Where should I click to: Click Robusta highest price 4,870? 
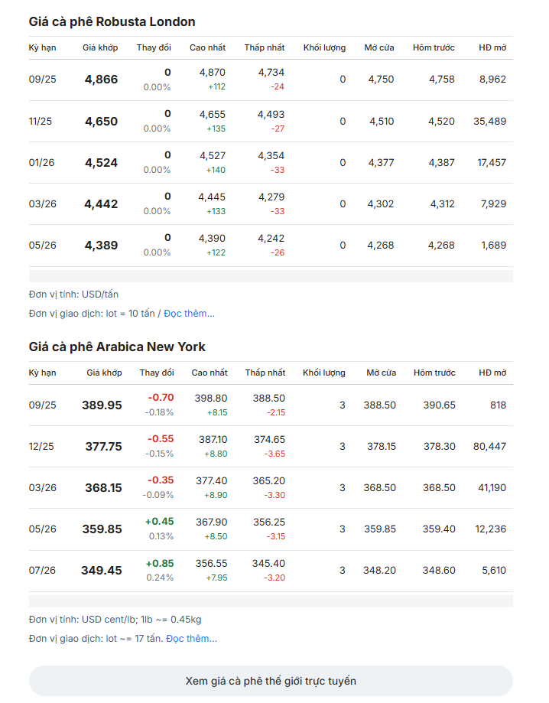point(213,72)
